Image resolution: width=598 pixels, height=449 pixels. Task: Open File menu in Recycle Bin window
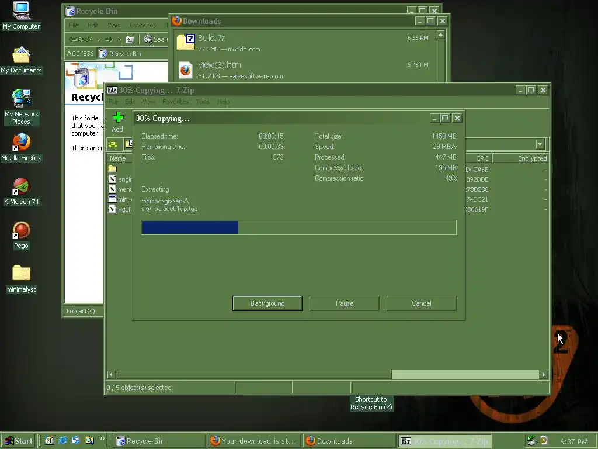(x=74, y=25)
